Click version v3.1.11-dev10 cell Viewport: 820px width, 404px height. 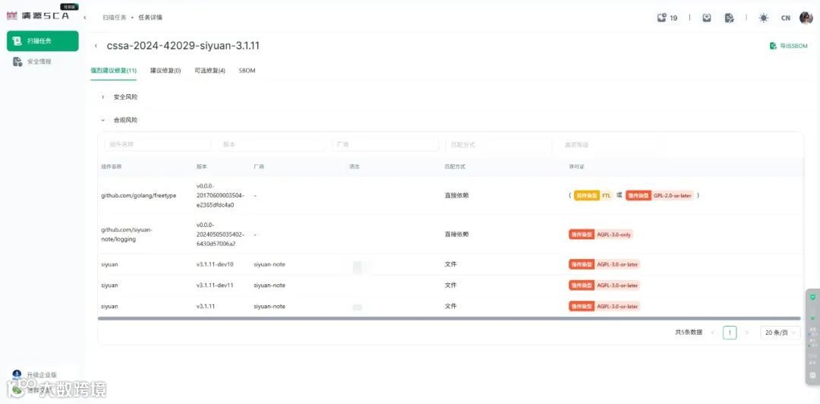tap(215, 264)
